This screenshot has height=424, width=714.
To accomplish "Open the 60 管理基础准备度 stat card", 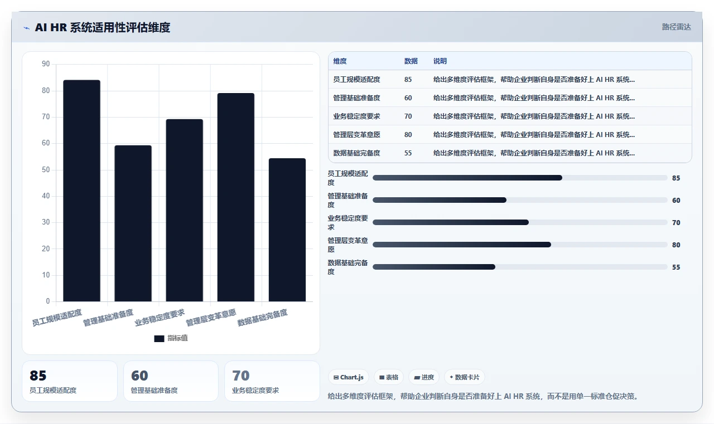I will 171,381.
